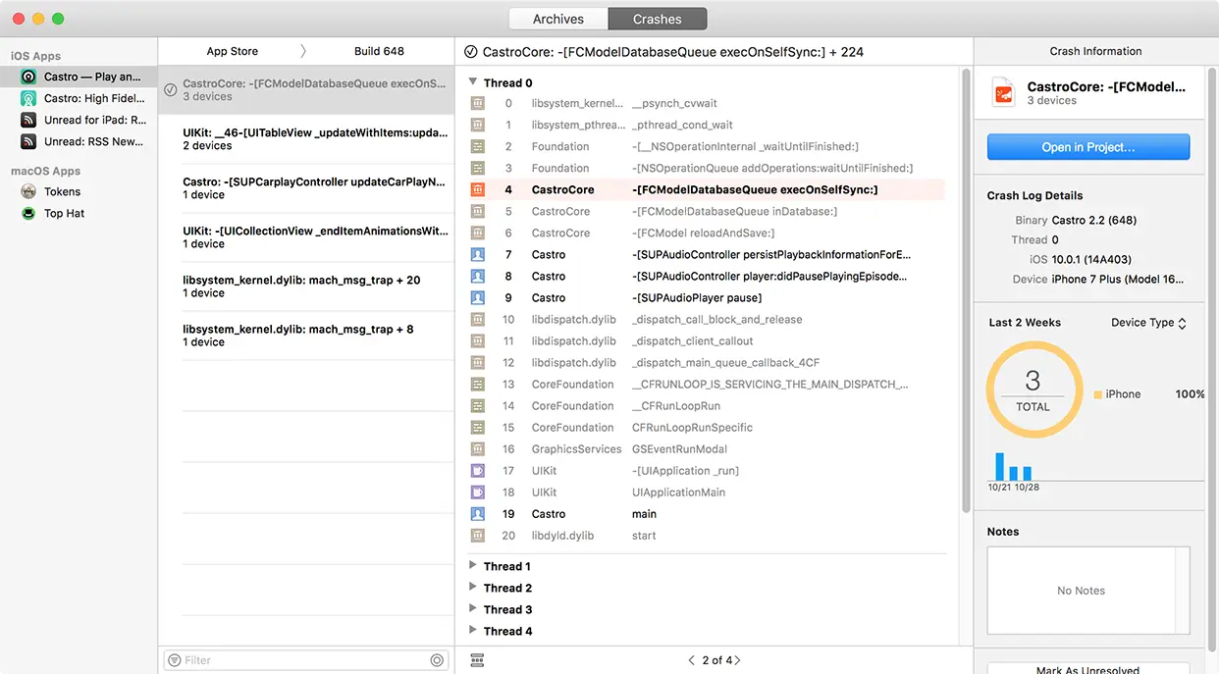Toggle the resolved checkmark on the CastroCore crash
Viewport: 1219px width, 674px height.
point(171,88)
